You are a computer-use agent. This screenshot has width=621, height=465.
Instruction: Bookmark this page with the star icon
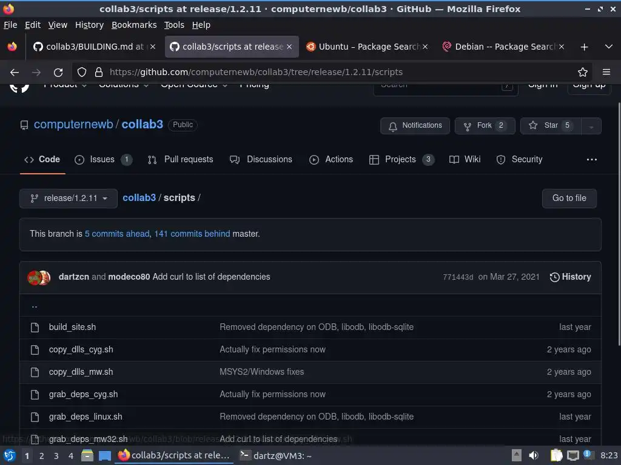click(x=583, y=73)
